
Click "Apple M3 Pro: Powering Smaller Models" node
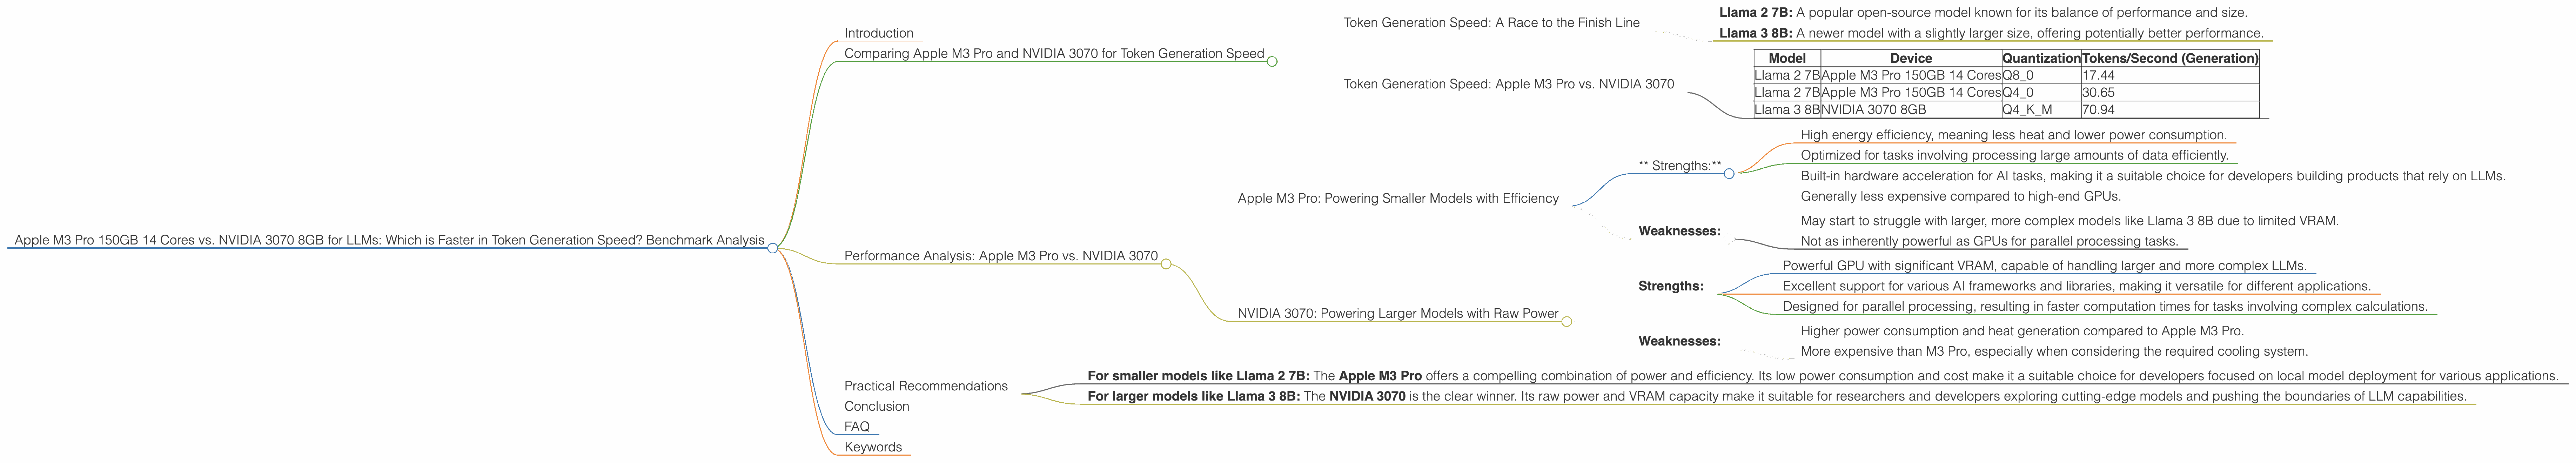click(x=1397, y=198)
